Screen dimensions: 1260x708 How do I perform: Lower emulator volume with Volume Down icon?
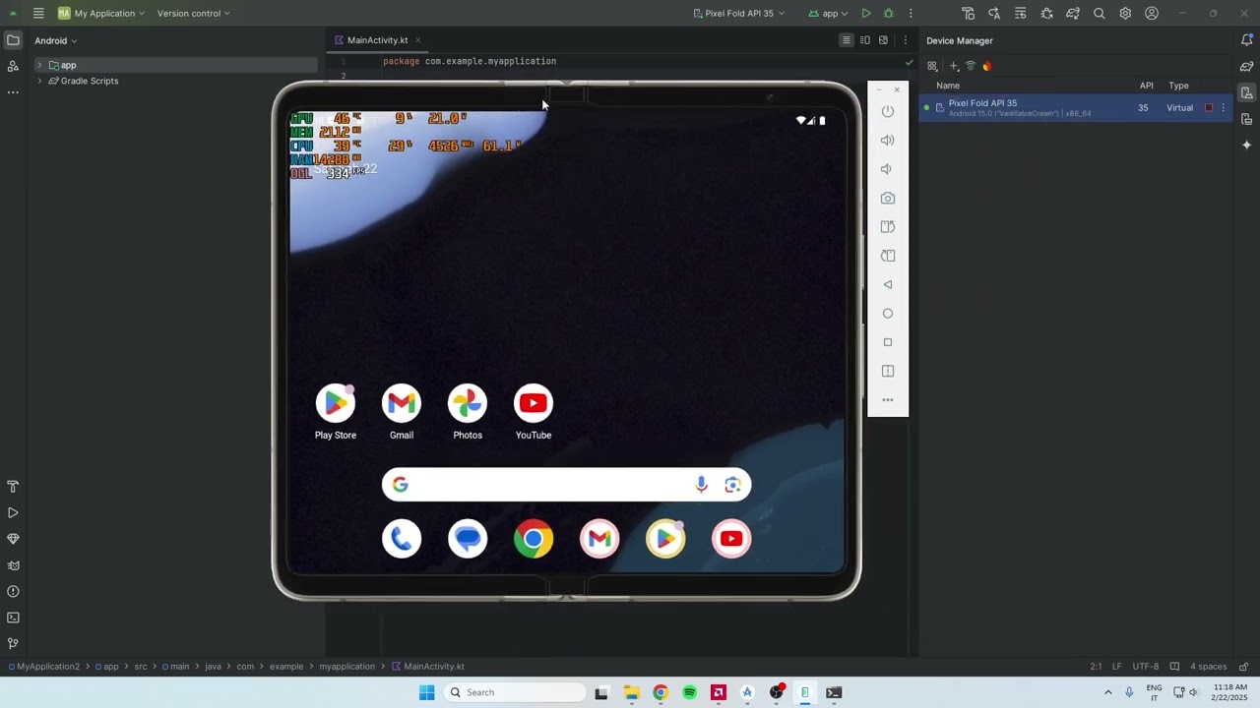point(887,169)
